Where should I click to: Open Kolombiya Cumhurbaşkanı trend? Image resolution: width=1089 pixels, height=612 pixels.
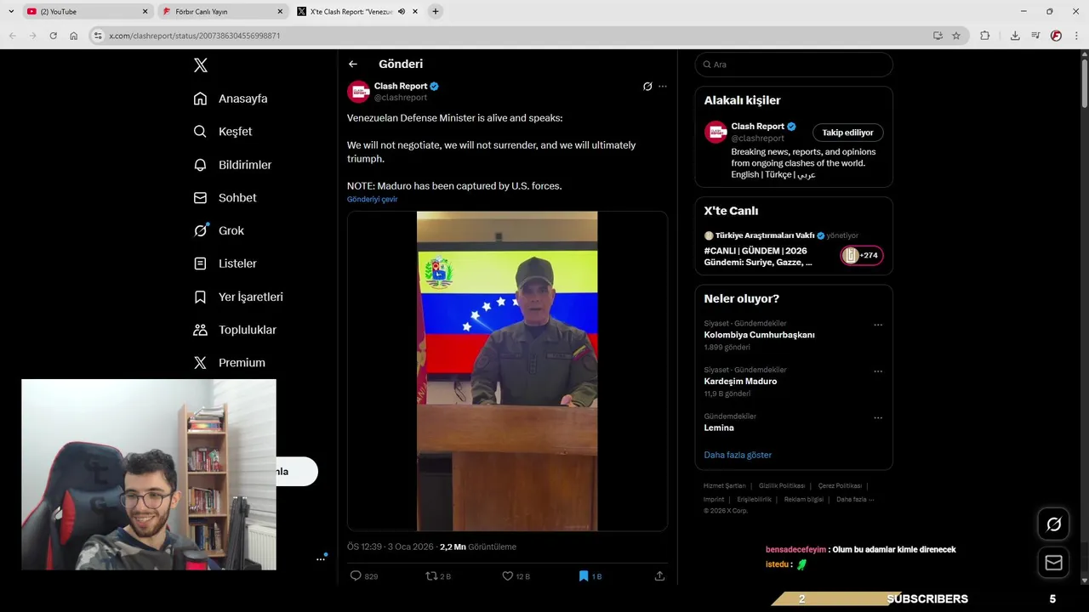[759, 335]
